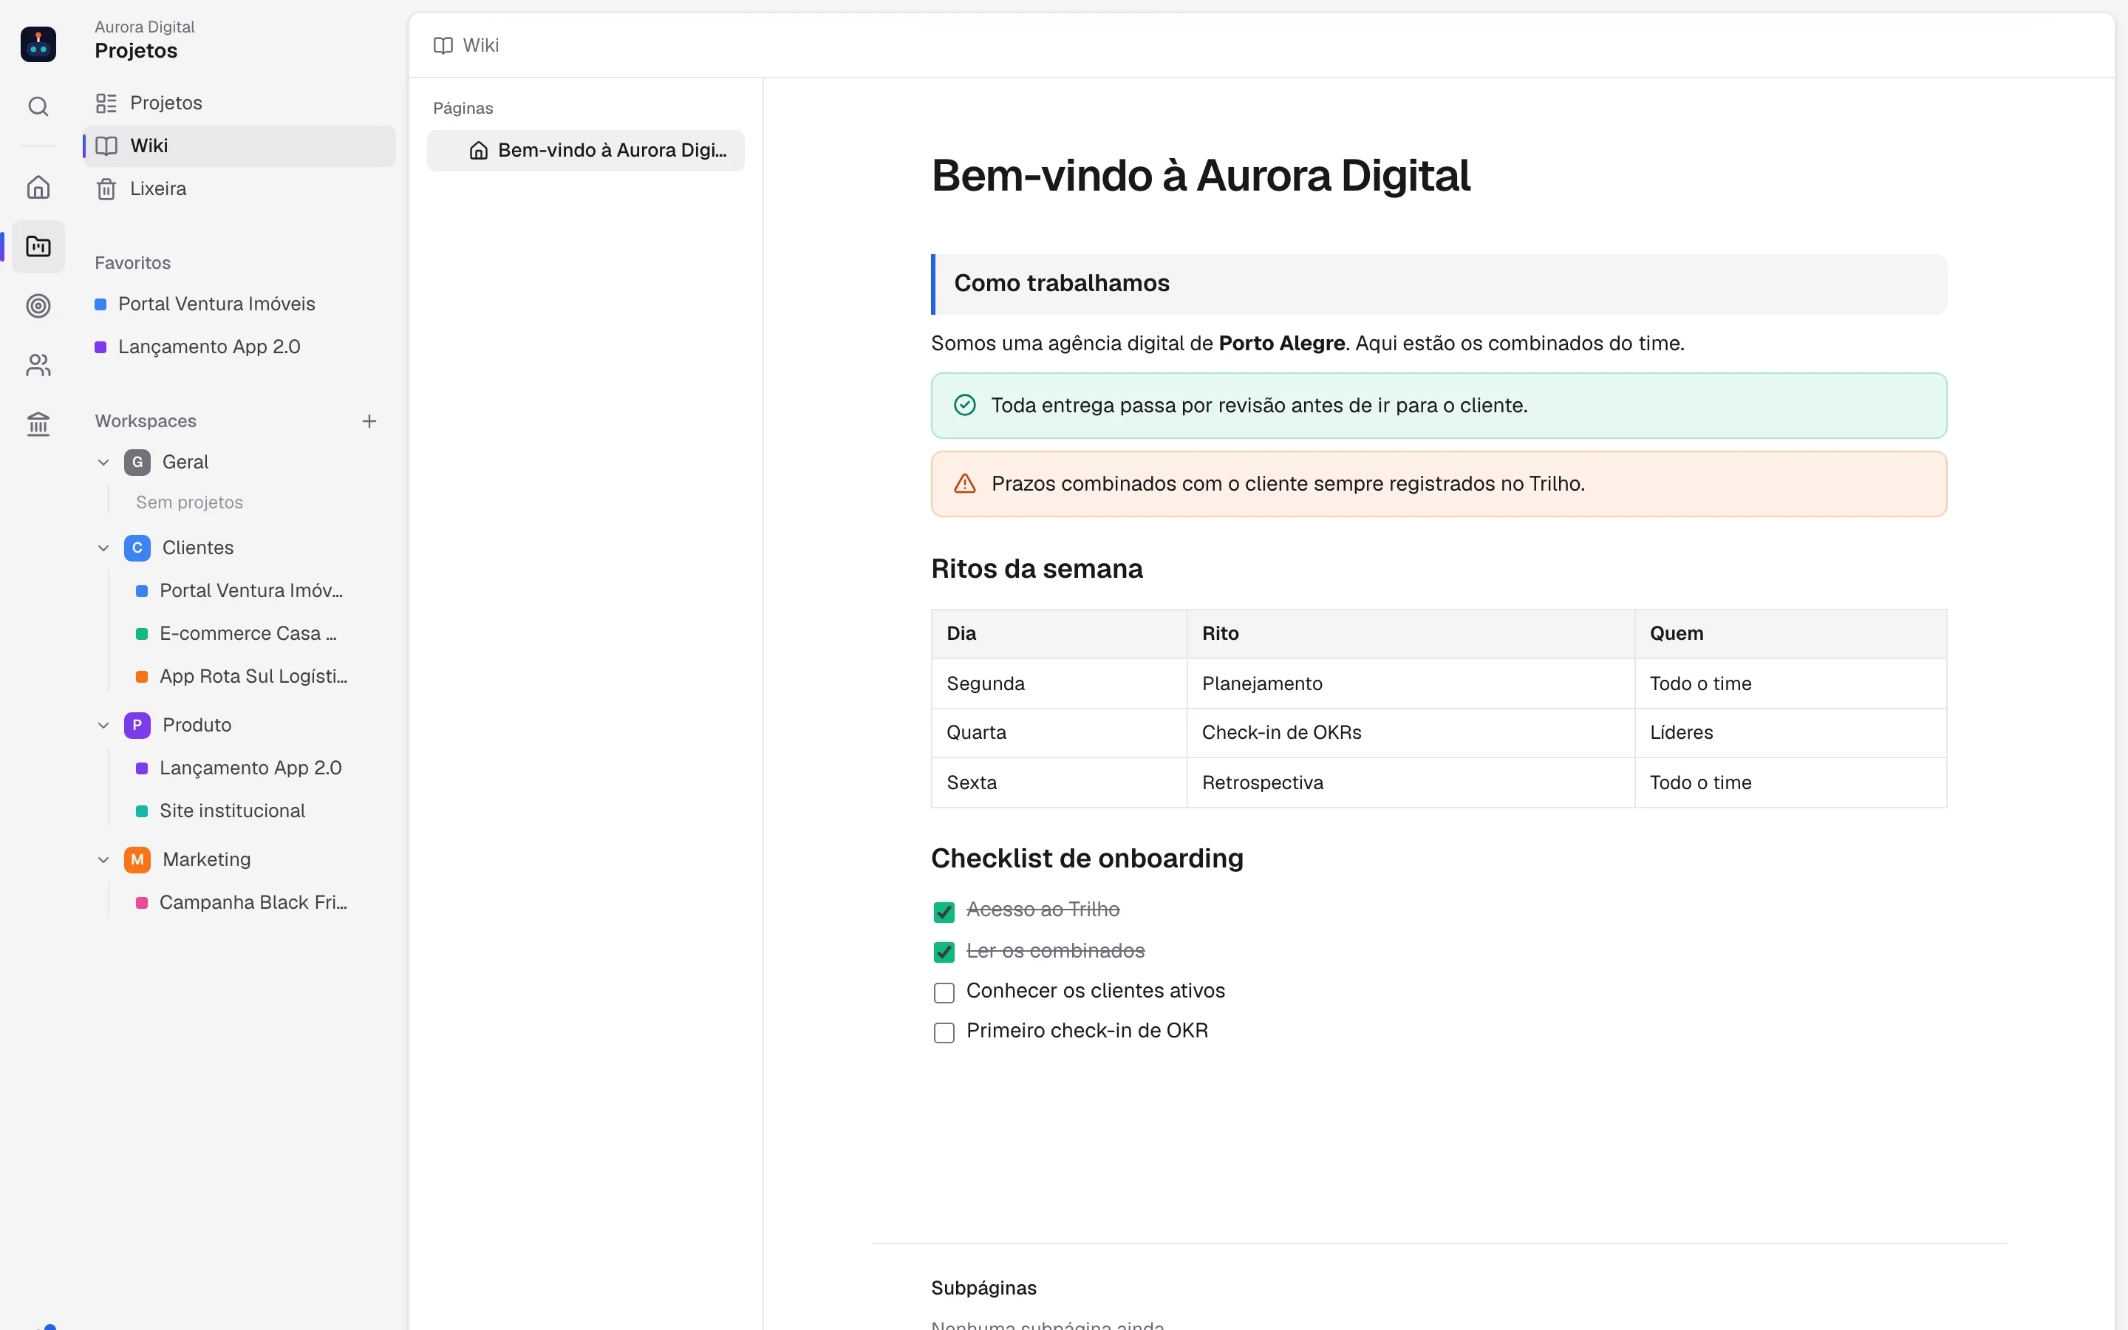Click the Retrospectiva table cell
The height and width of the screenshot is (1330, 2128).
pos(1410,783)
